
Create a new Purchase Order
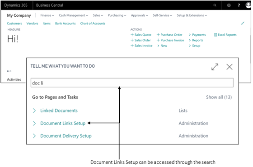(x=169, y=35)
